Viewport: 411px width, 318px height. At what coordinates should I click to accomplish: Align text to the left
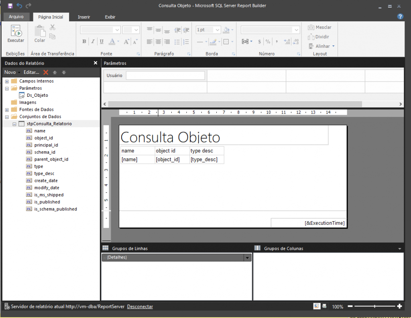[149, 41]
